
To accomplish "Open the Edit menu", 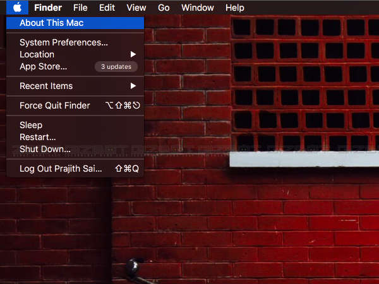I will (x=107, y=8).
